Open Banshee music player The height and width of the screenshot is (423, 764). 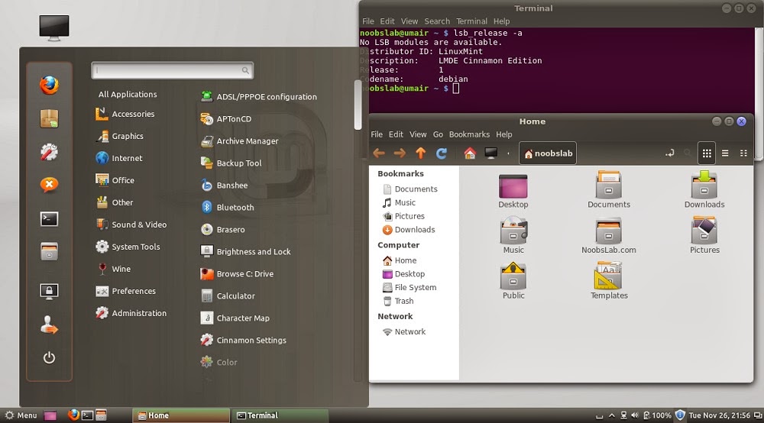click(x=224, y=186)
